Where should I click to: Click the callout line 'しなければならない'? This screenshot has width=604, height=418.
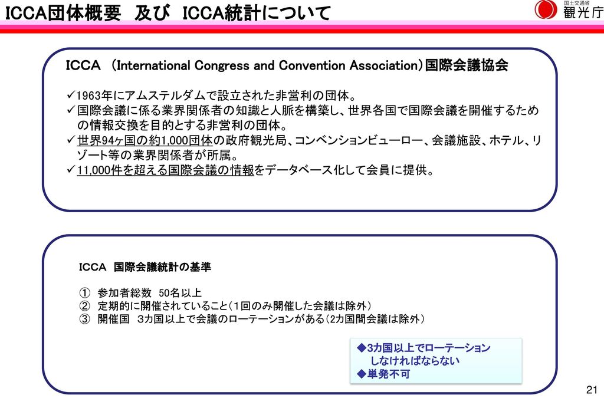point(415,361)
